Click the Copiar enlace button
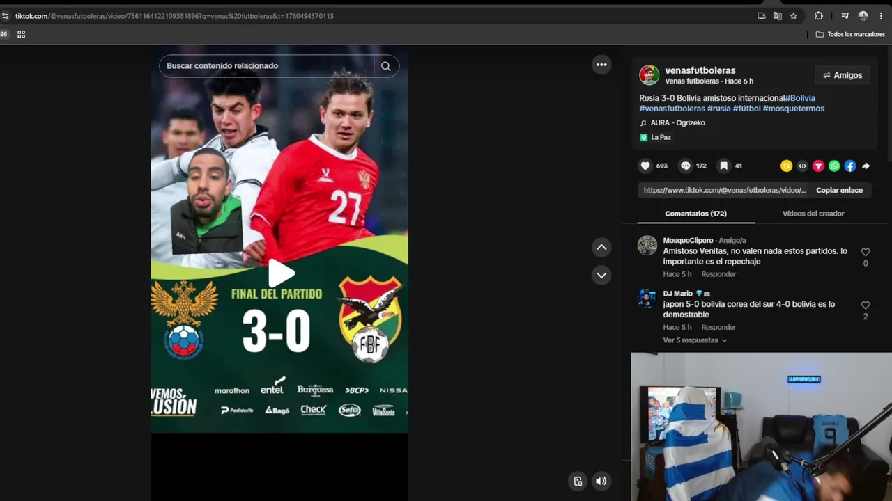The height and width of the screenshot is (501, 892). coord(839,190)
